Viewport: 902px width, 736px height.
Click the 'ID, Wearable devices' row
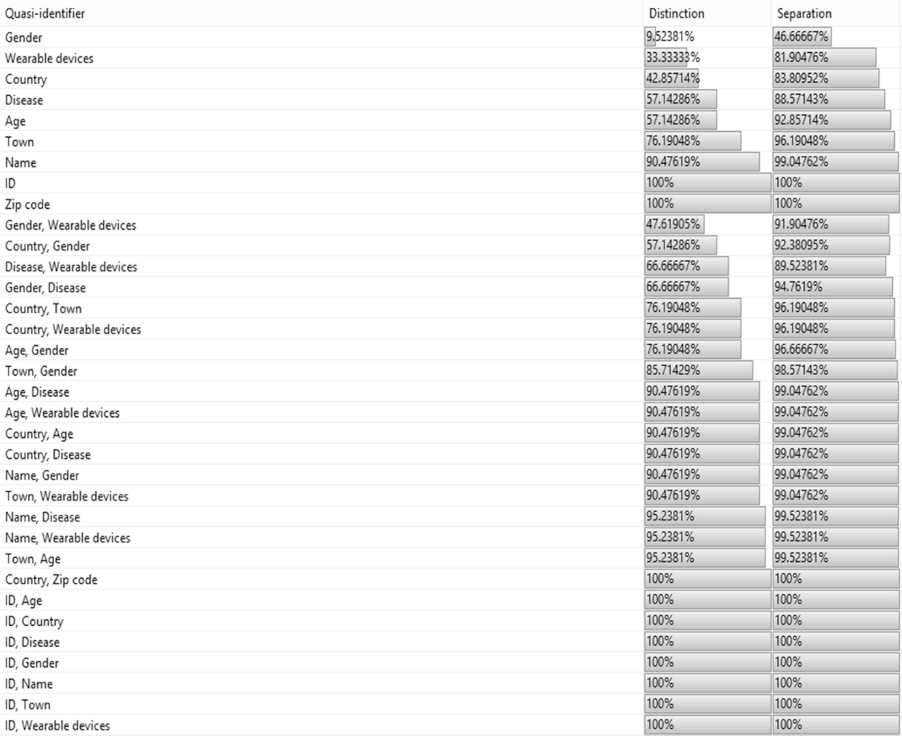(57, 726)
